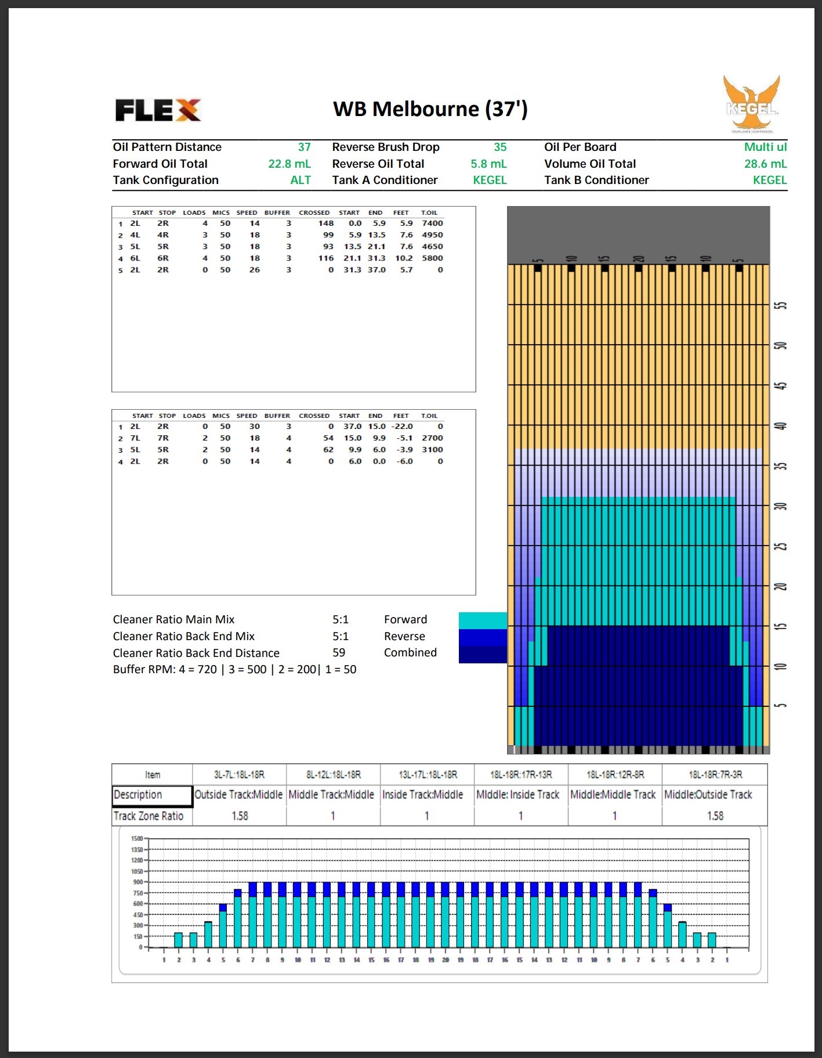This screenshot has height=1058, width=822.
Task: Select forward table row start 6L
Action: point(135,258)
